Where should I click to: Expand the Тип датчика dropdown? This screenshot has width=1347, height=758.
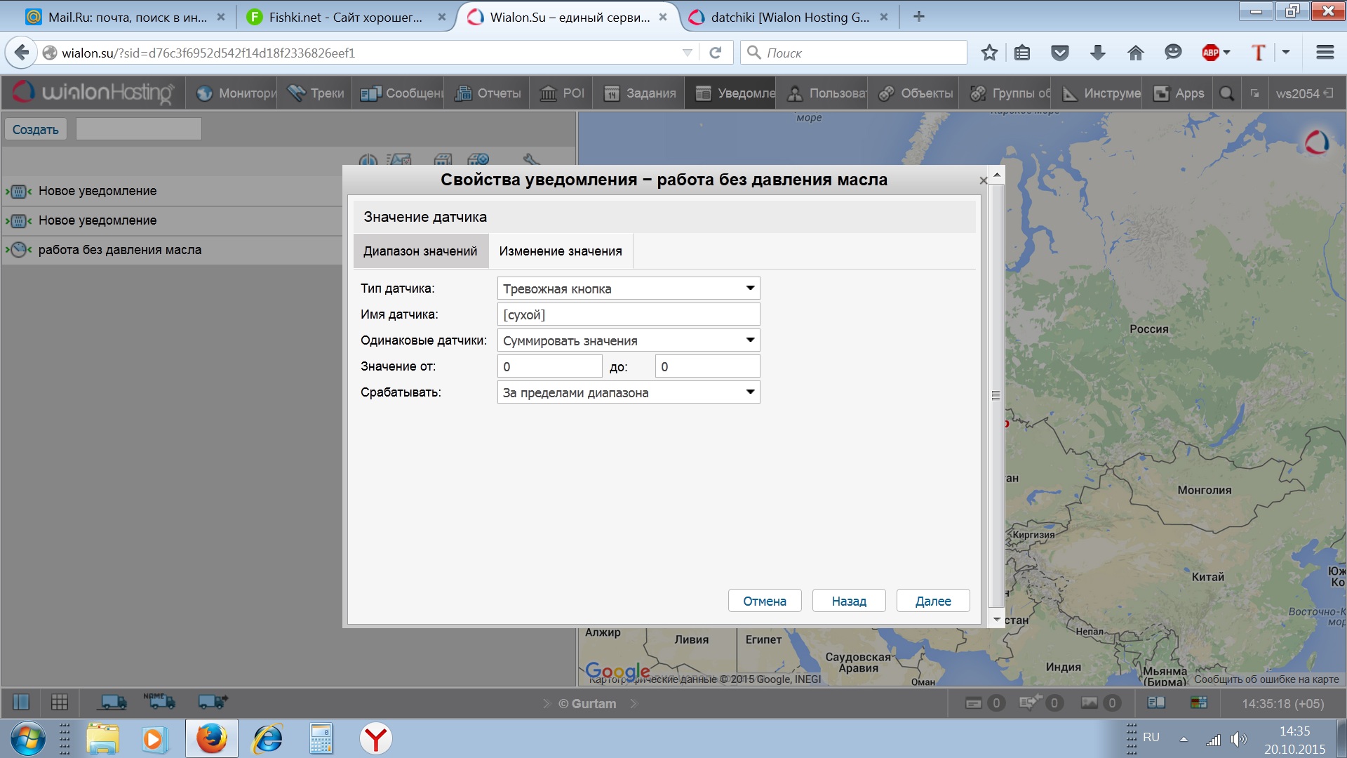pyautogui.click(x=750, y=288)
